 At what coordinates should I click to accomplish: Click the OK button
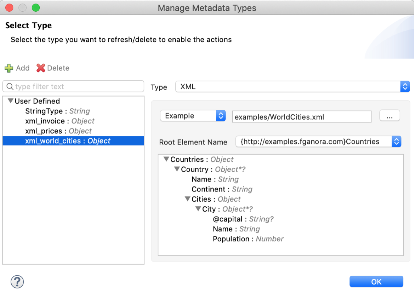[376, 282]
